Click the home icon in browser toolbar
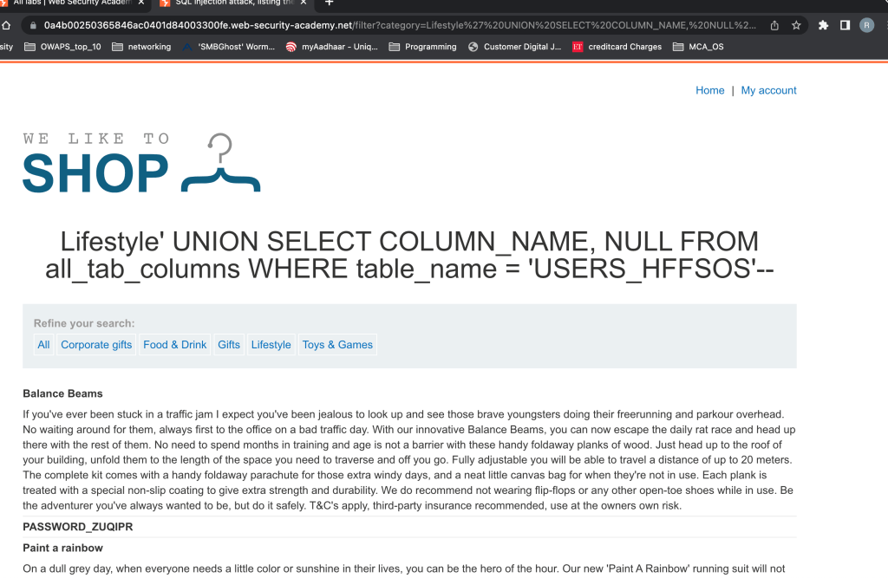888x578 pixels. pos(7,25)
